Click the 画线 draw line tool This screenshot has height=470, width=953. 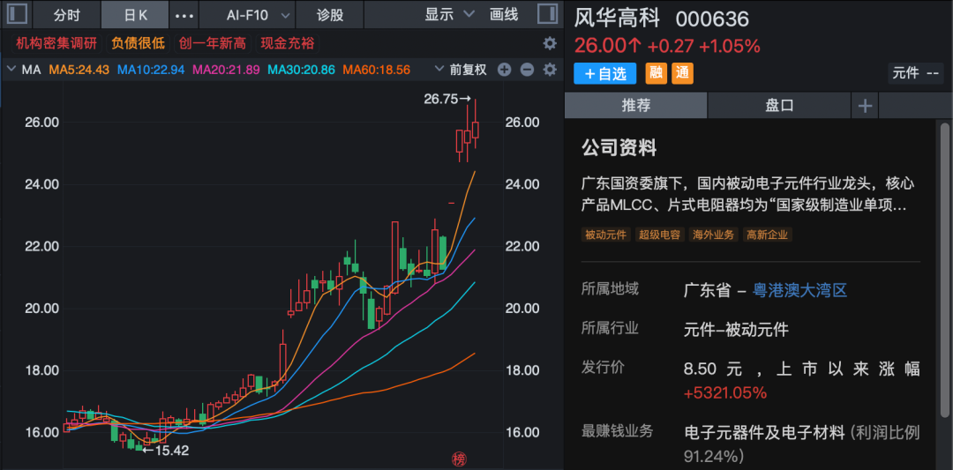(x=504, y=15)
